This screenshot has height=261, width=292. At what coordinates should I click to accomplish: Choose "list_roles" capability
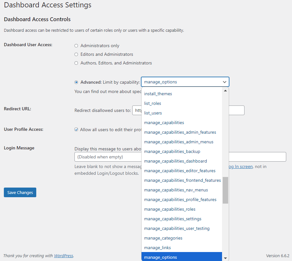click(x=152, y=103)
